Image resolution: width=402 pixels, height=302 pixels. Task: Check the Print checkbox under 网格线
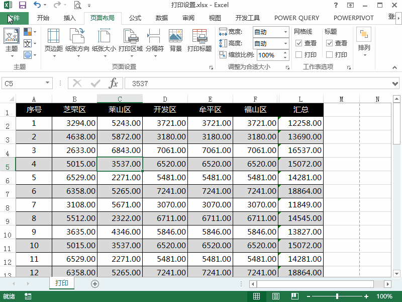click(298, 54)
